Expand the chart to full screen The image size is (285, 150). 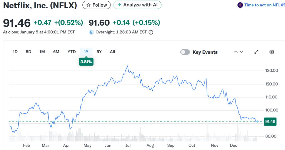click(257, 52)
